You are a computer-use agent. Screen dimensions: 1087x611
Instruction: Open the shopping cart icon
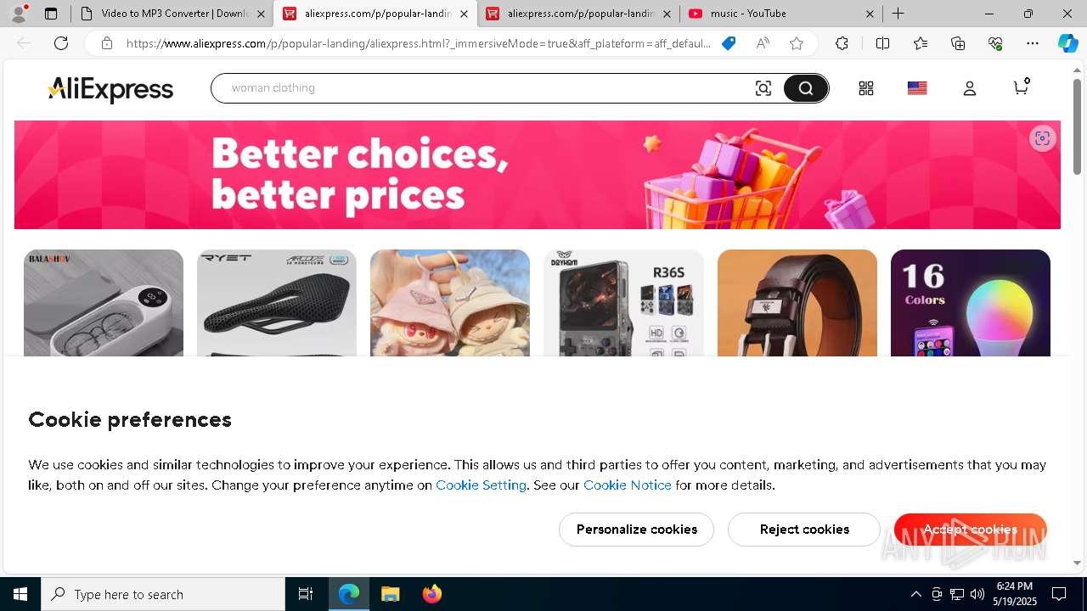[1022, 87]
